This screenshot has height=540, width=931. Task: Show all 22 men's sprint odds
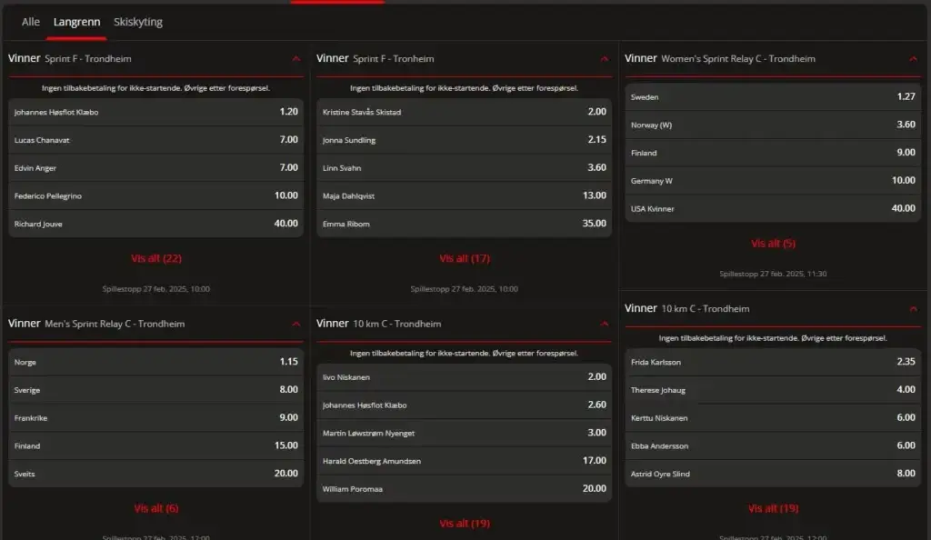pos(156,259)
